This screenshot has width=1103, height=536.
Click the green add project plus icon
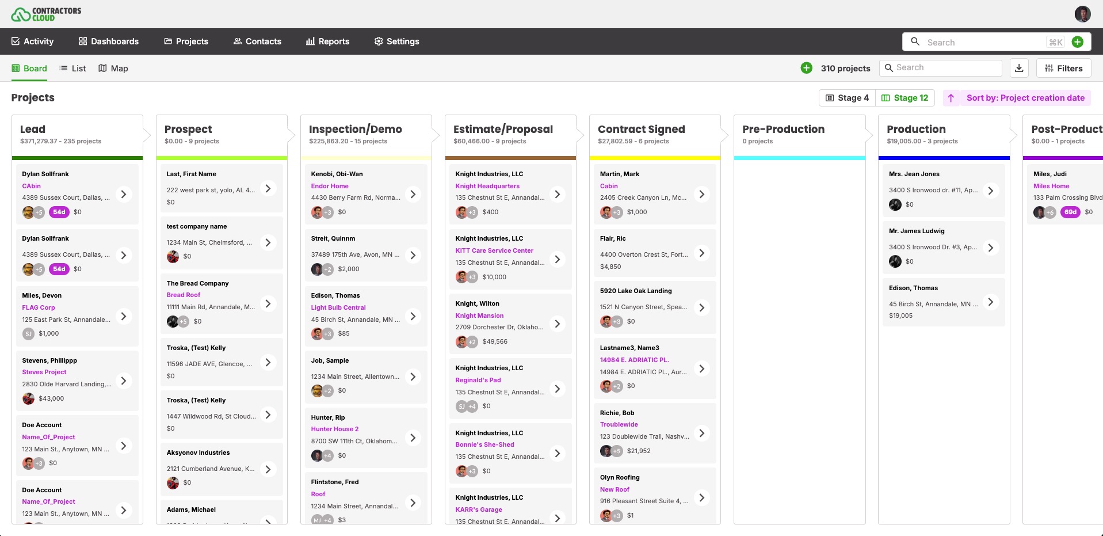tap(807, 68)
